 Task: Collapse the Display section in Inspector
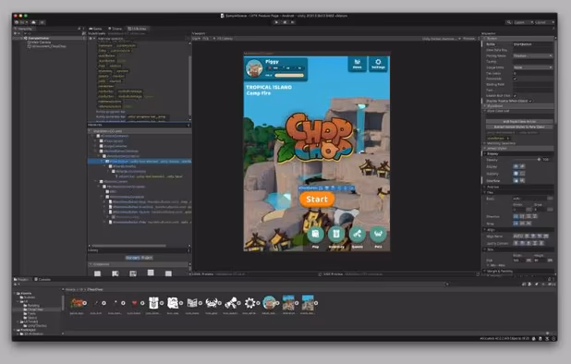click(485, 153)
